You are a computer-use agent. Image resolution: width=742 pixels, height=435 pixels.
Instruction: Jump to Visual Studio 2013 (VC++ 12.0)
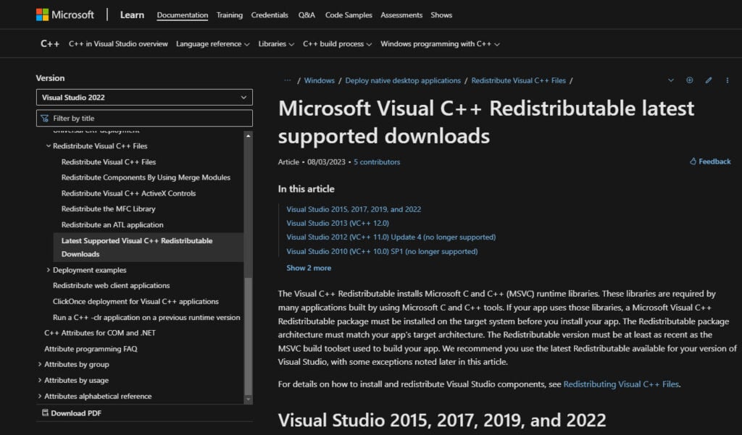click(338, 223)
